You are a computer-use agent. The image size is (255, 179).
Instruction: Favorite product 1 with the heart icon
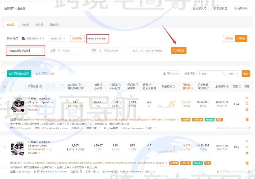(x=247, y=104)
